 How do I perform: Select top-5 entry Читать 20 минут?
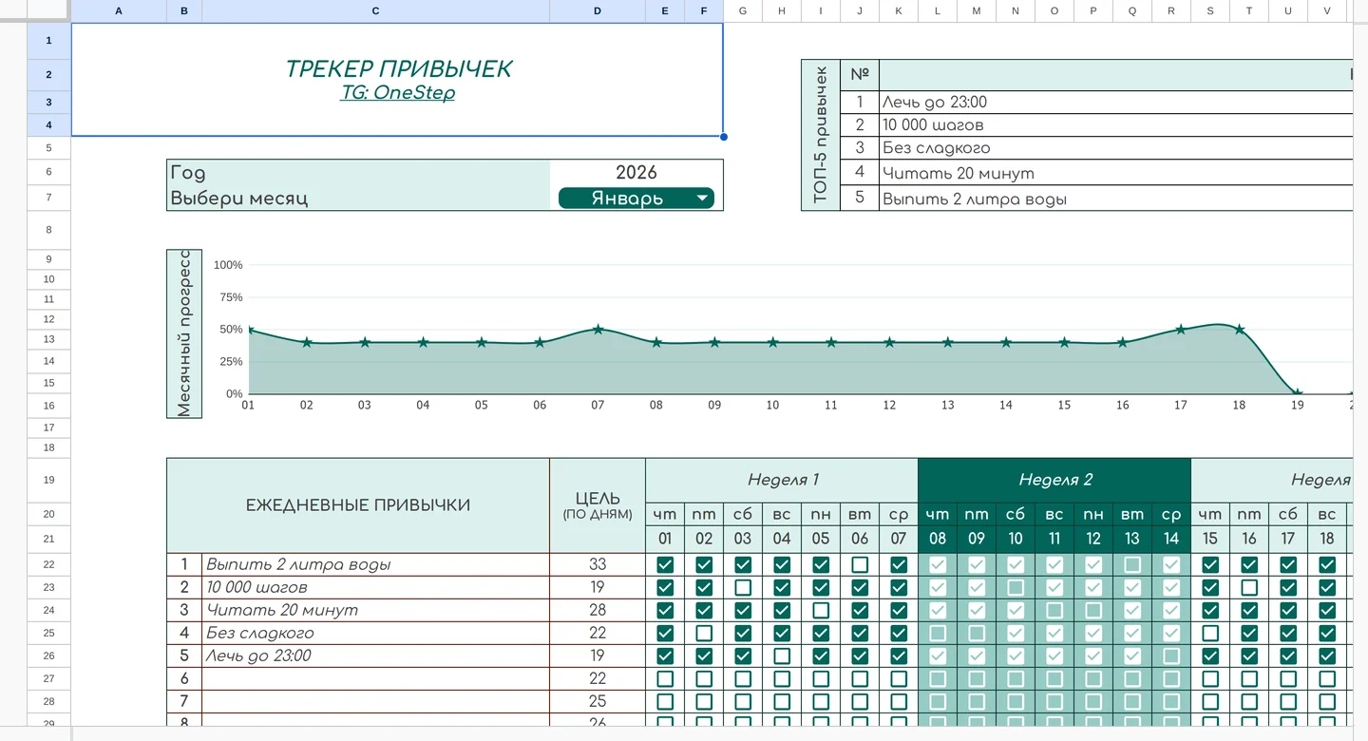1116,173
